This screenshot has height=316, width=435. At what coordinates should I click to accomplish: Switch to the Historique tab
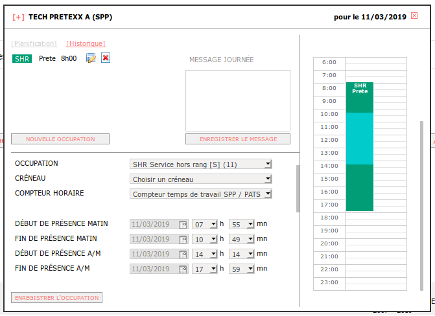pyautogui.click(x=86, y=43)
